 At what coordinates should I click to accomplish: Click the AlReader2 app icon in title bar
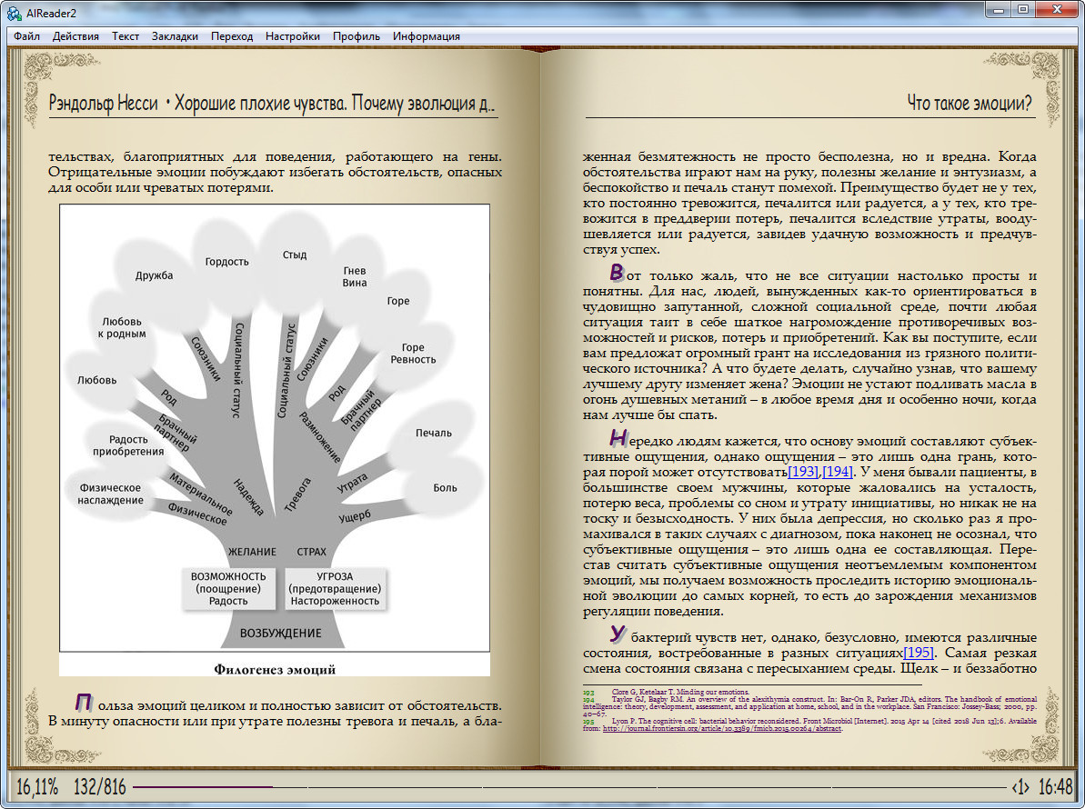point(14,13)
